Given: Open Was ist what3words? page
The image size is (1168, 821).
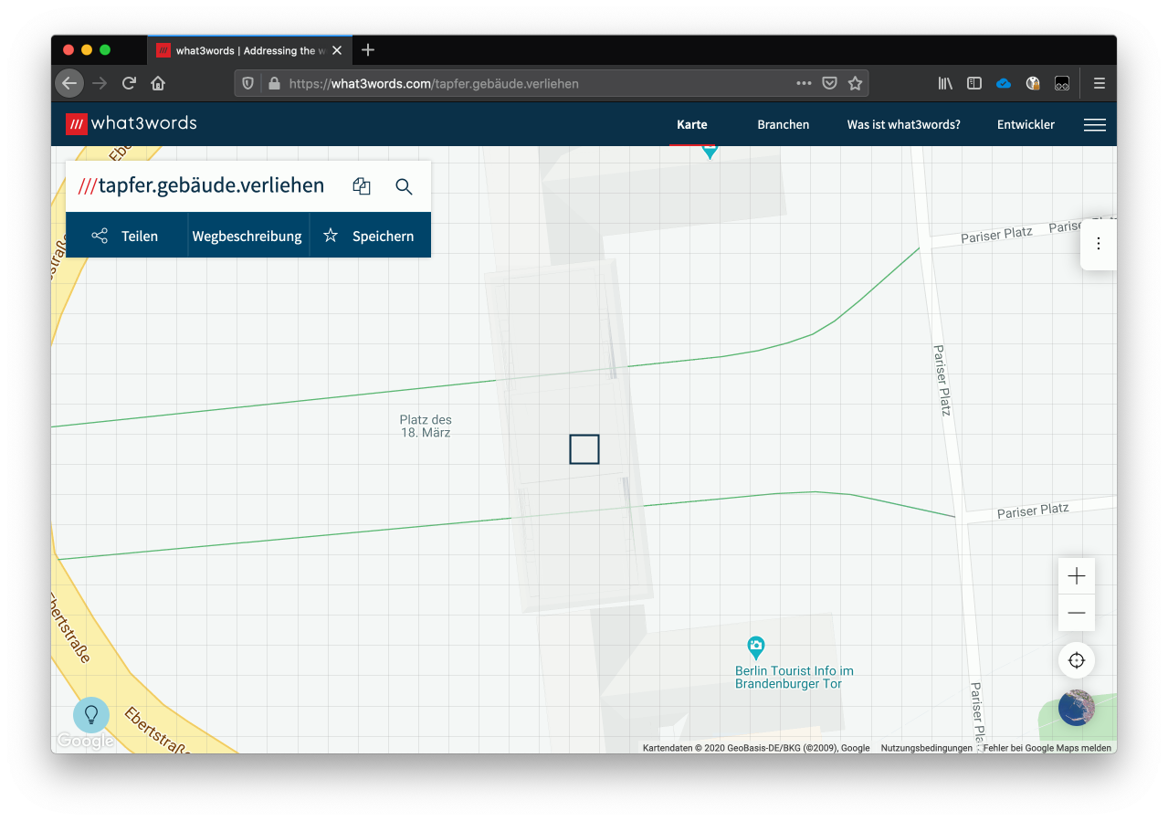Looking at the screenshot, I should click(x=904, y=125).
